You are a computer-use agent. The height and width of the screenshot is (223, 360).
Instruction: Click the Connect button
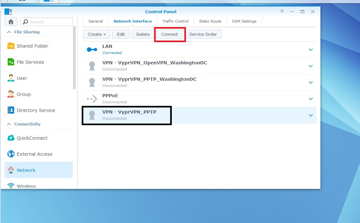click(170, 34)
